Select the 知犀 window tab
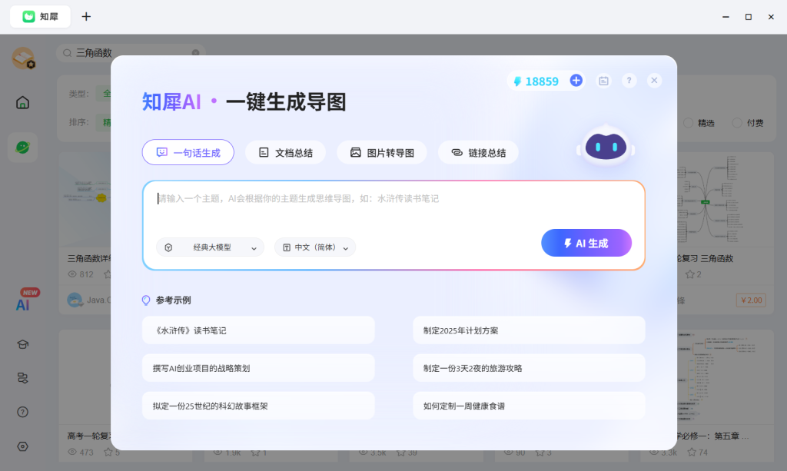The height and width of the screenshot is (471, 787). click(40, 17)
